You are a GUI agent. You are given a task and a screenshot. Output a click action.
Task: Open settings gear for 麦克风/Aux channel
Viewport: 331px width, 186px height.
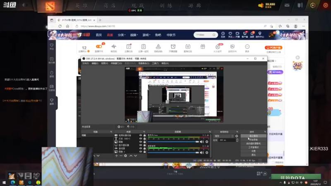point(207,142)
